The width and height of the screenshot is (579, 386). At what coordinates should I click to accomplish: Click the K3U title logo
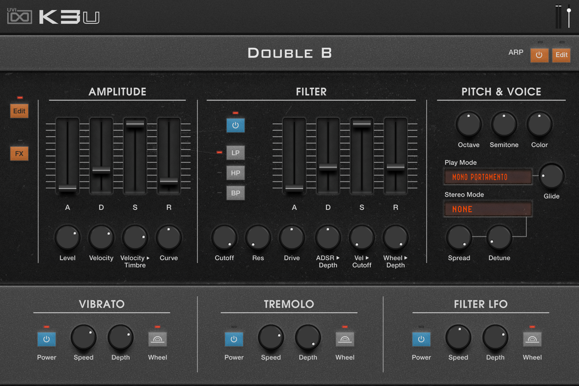(x=69, y=17)
